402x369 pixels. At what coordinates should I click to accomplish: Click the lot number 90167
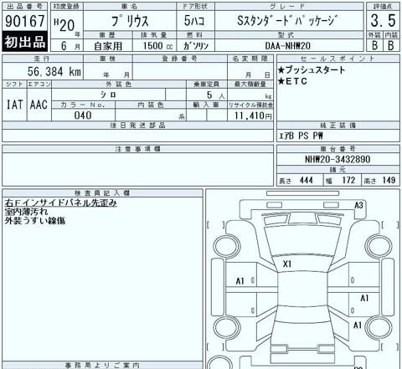[x=25, y=21]
